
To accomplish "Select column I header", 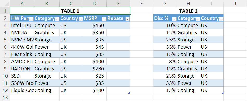I will pyautogui.click(x=212, y=3).
